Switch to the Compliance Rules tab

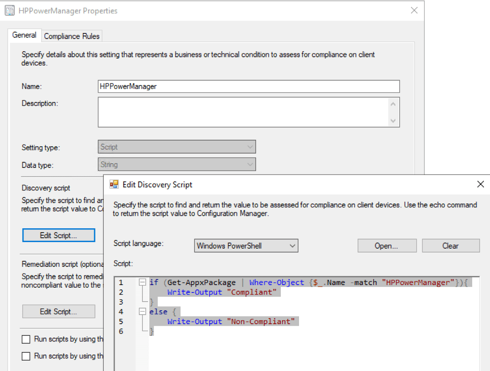[x=72, y=36]
